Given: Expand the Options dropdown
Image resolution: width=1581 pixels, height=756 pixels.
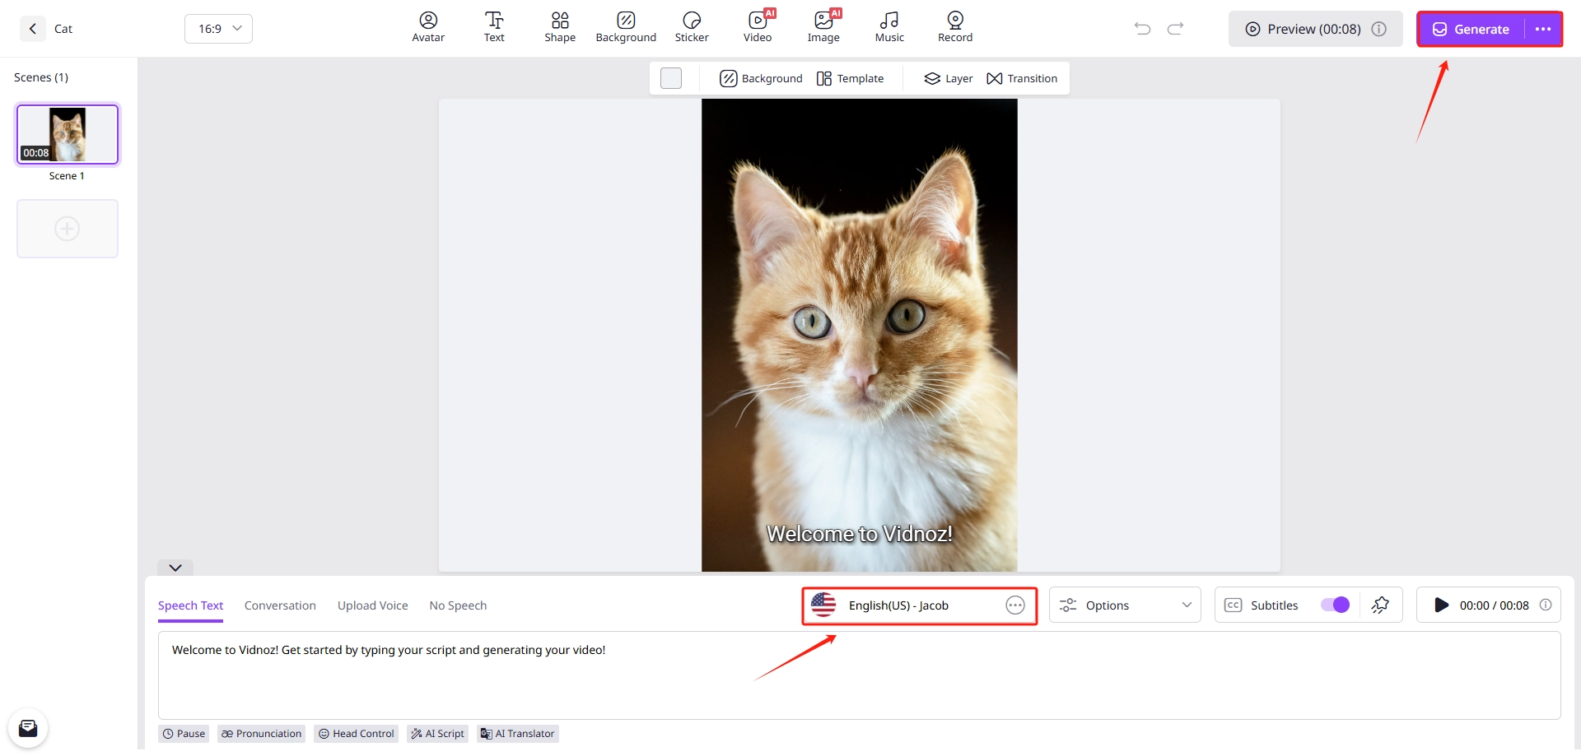Looking at the screenshot, I should pos(1125,605).
